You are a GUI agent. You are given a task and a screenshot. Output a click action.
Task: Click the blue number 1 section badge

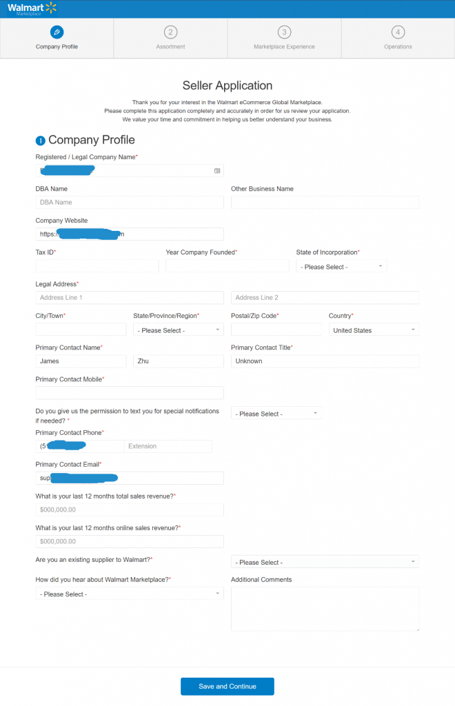[41, 141]
